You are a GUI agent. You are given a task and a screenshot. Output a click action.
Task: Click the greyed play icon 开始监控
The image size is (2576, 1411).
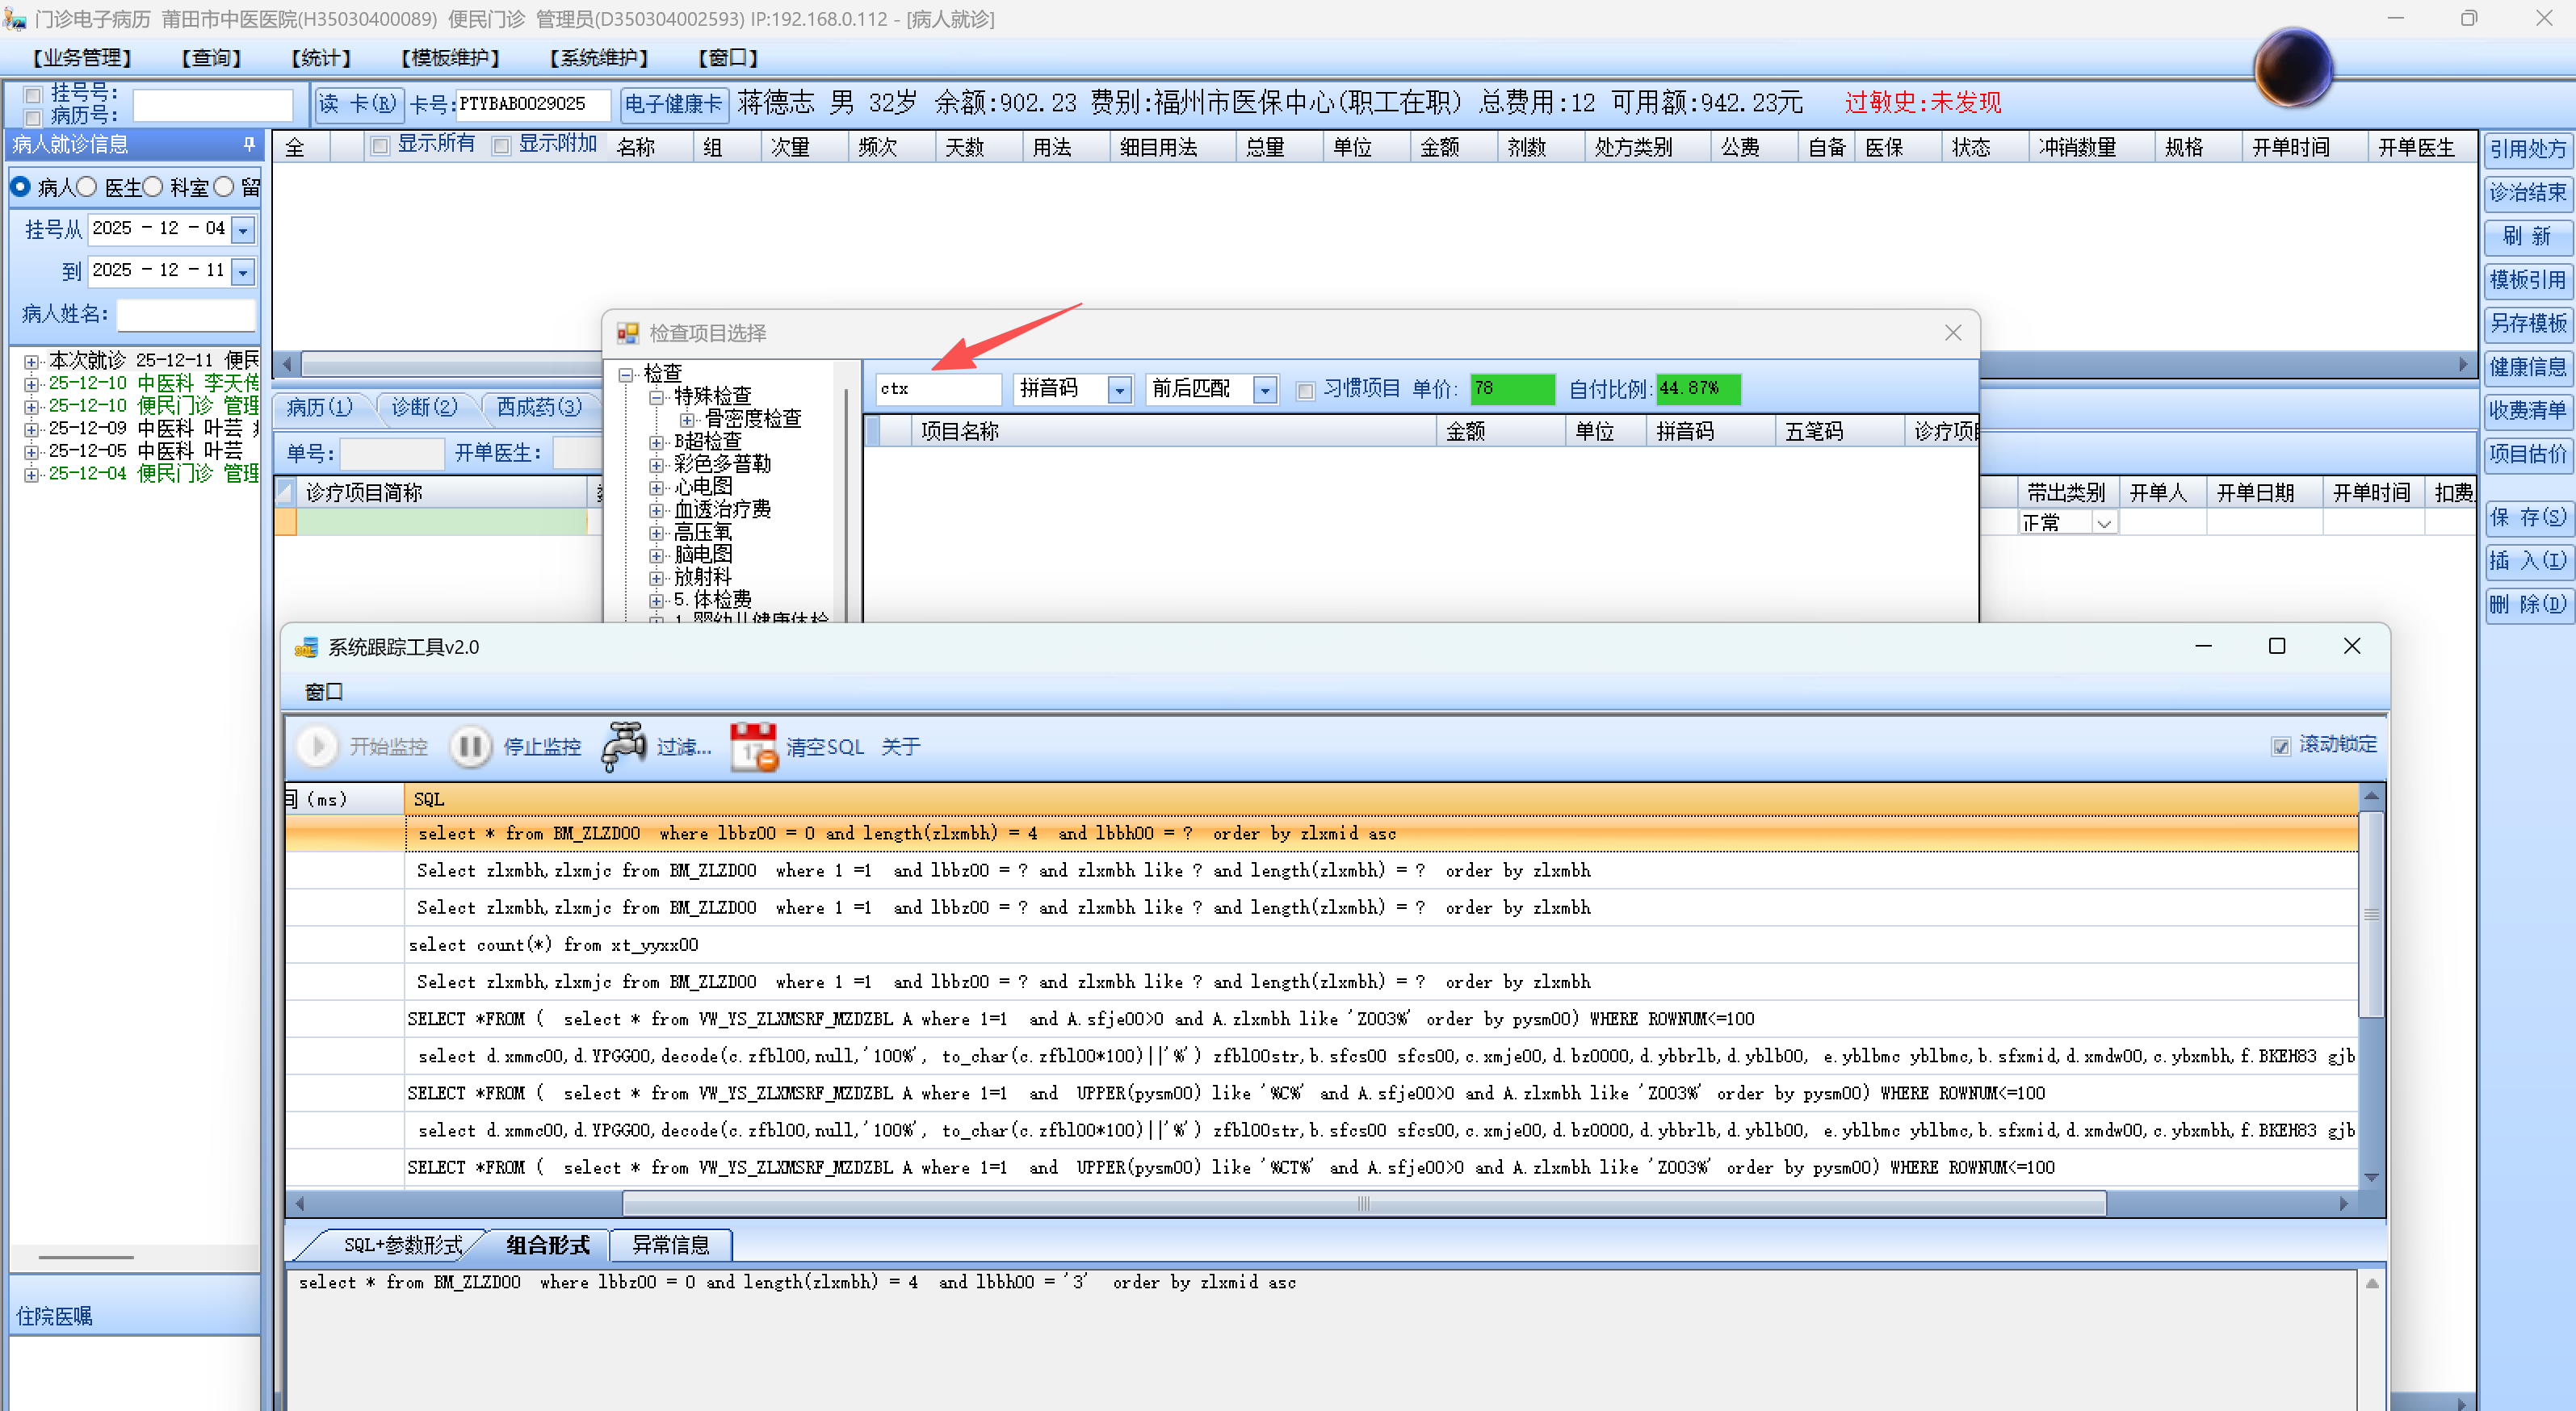coord(318,747)
